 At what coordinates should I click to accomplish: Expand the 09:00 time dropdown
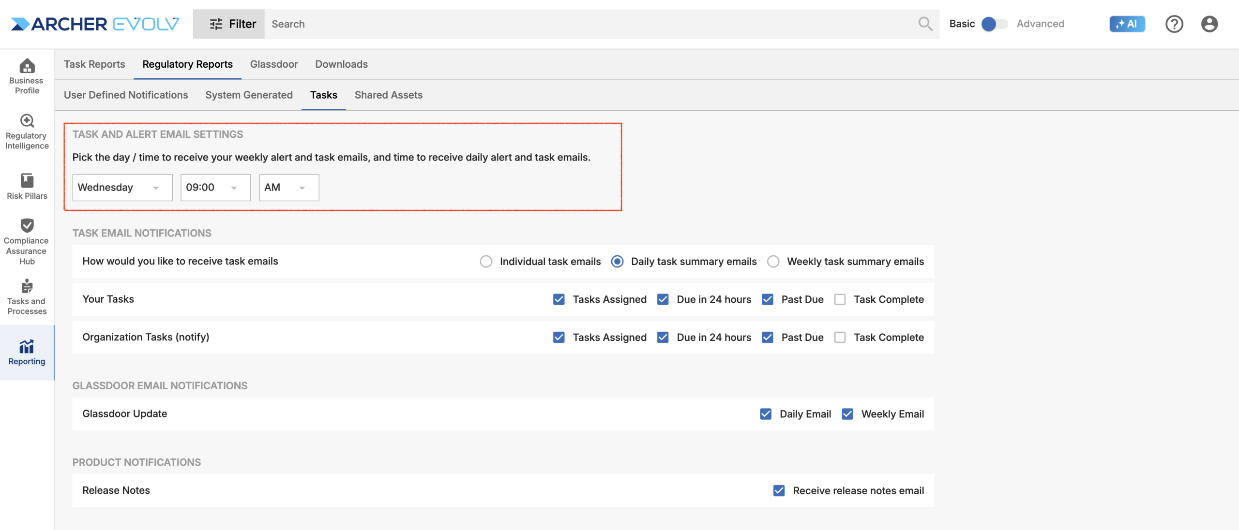(215, 188)
